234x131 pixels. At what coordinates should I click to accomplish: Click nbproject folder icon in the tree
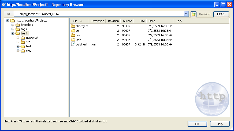coord(23,38)
